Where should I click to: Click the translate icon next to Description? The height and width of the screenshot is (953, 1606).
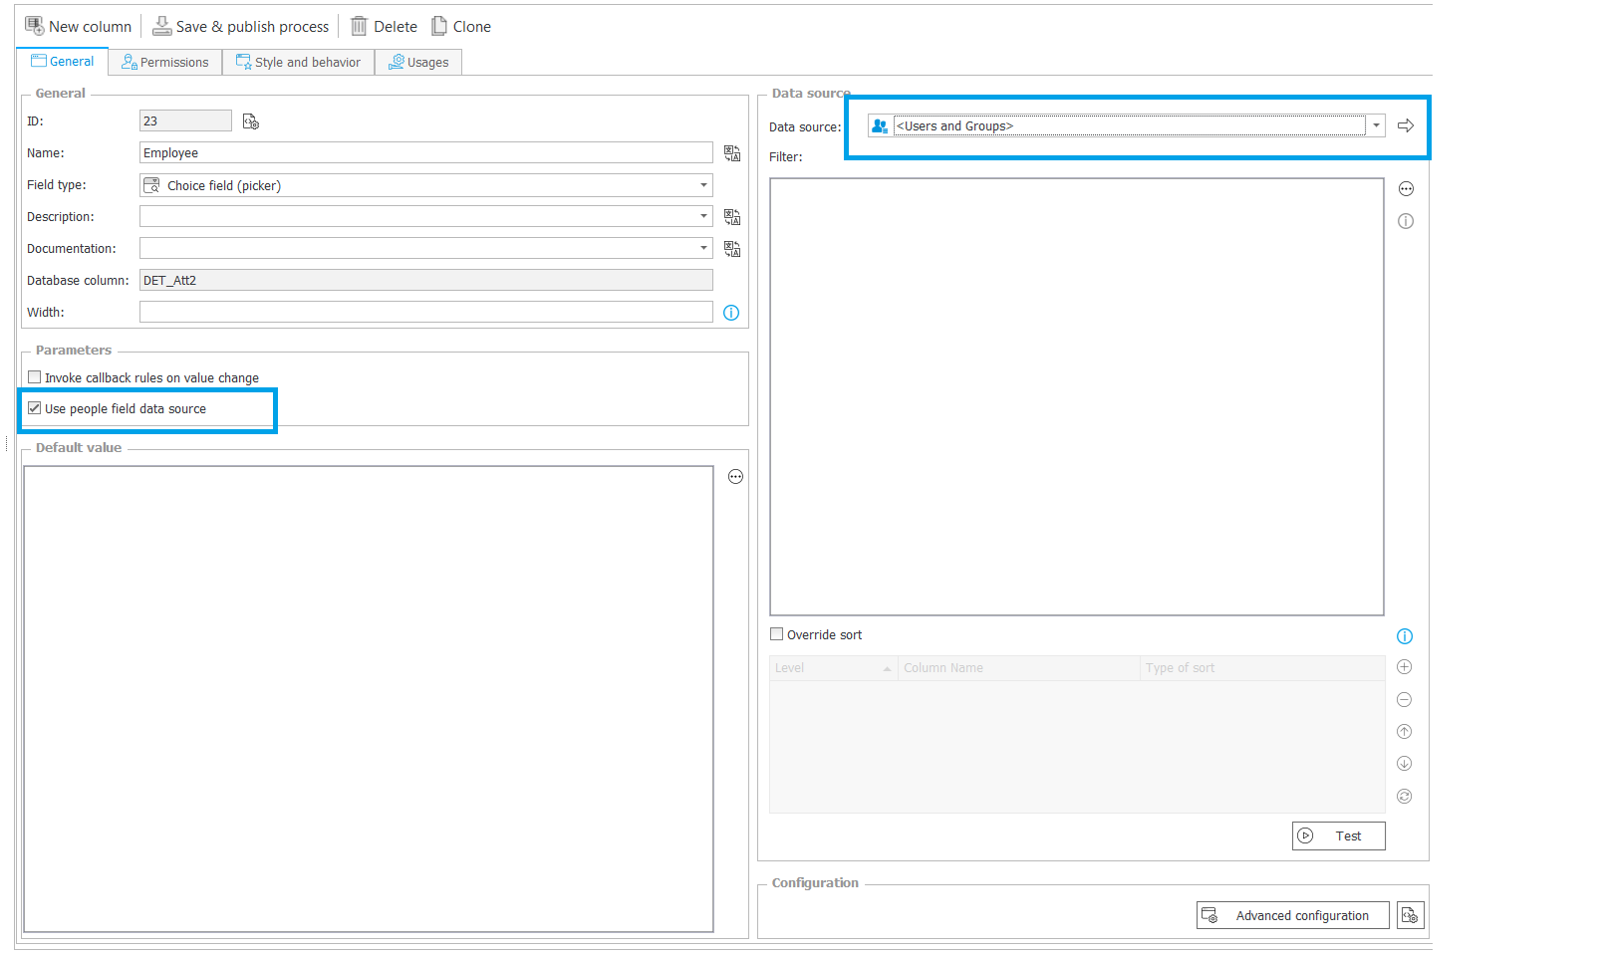pos(732,217)
